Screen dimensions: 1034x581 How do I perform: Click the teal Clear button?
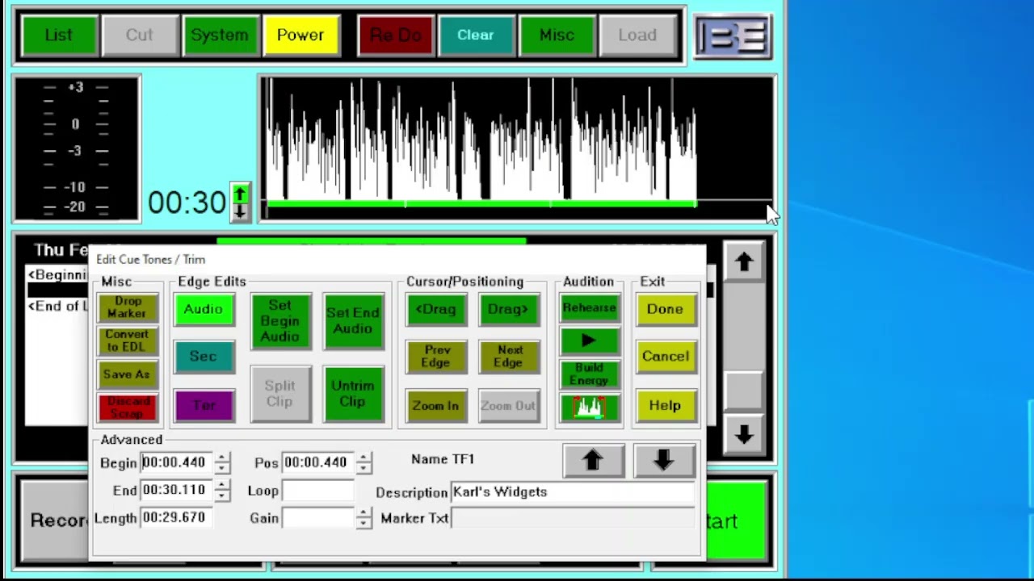pyautogui.click(x=475, y=36)
